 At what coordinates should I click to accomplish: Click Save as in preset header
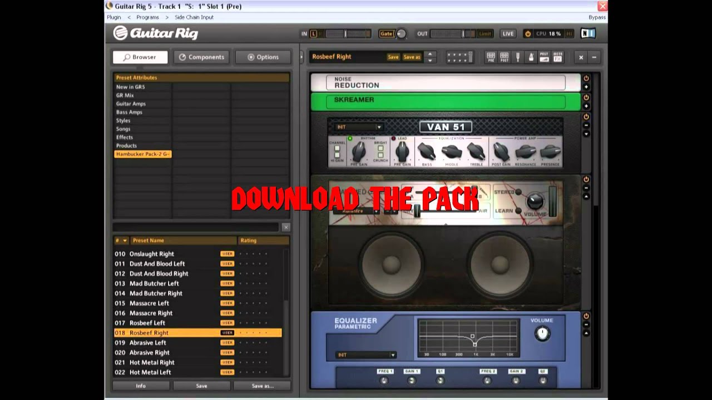412,57
